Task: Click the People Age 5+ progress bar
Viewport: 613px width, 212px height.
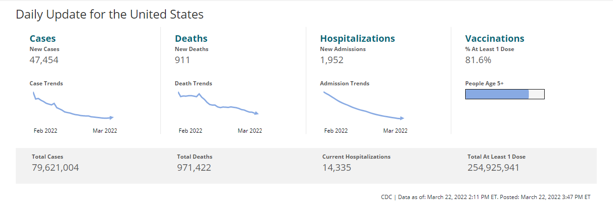Action: click(505, 94)
